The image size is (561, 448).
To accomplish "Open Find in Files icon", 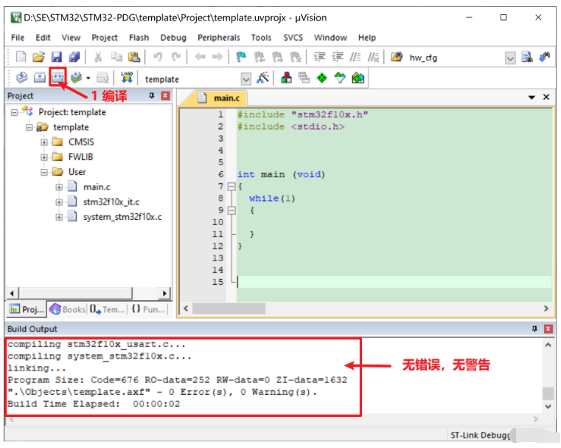I will pos(396,57).
